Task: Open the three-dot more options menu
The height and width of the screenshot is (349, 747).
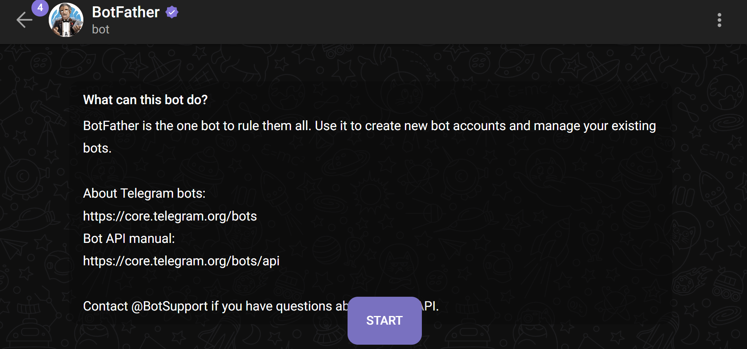Action: pyautogui.click(x=719, y=20)
